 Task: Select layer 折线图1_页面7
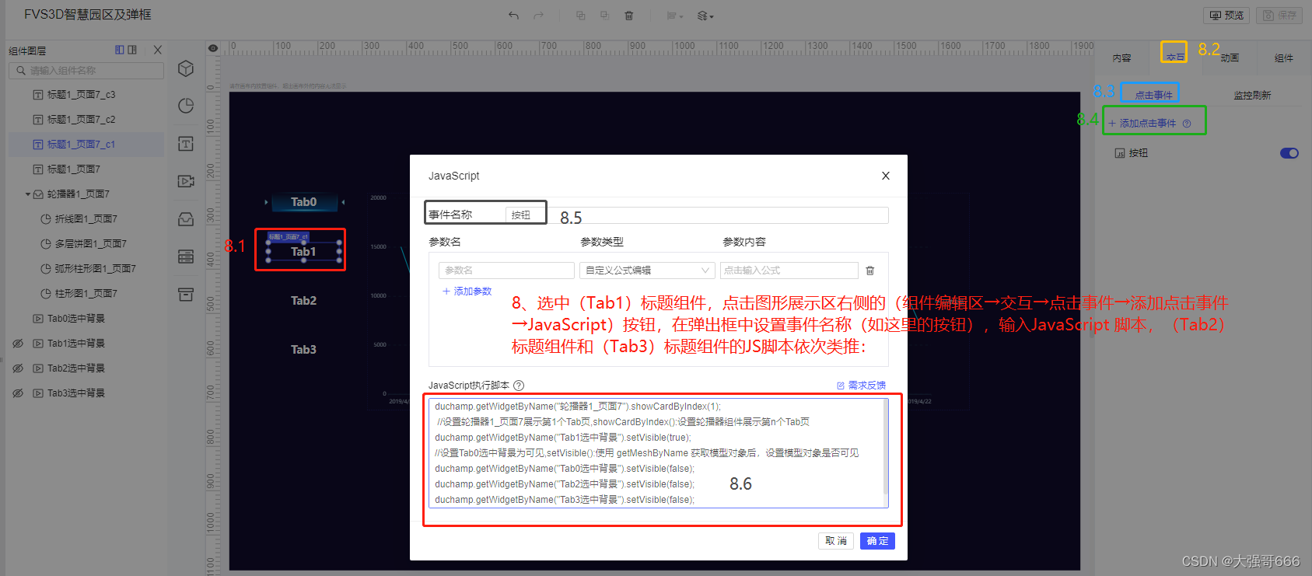[x=86, y=219]
